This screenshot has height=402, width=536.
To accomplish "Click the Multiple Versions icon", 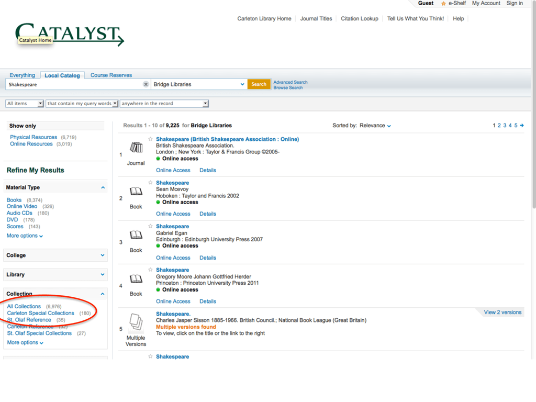I will [136, 322].
